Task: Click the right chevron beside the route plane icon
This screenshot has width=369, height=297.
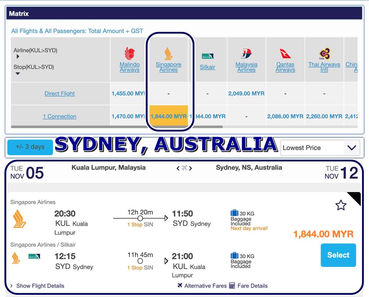Action: coord(190,168)
